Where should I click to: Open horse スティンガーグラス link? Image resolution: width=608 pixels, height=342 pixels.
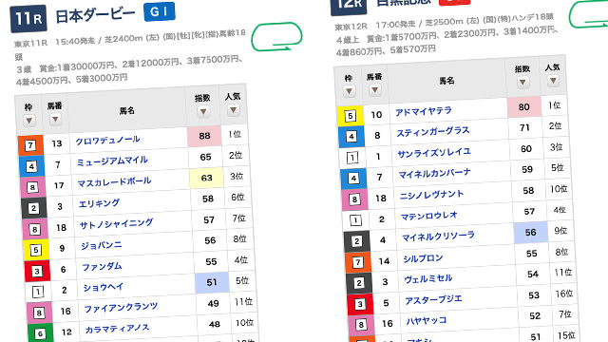tap(433, 132)
